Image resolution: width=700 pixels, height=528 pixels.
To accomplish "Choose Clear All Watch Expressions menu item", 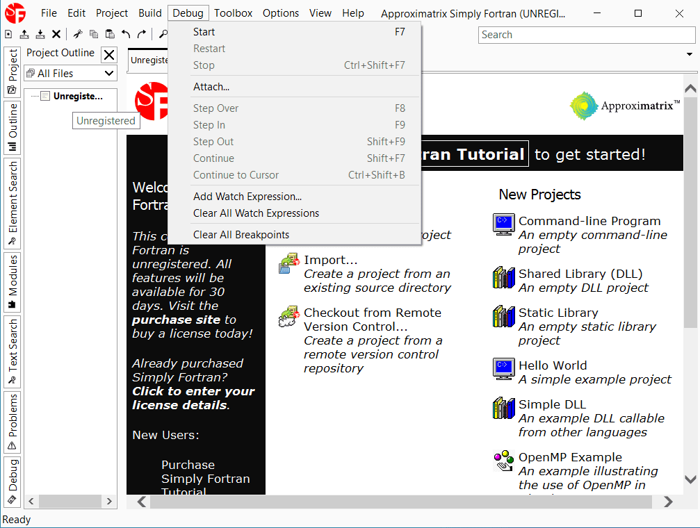I will tap(295, 213).
